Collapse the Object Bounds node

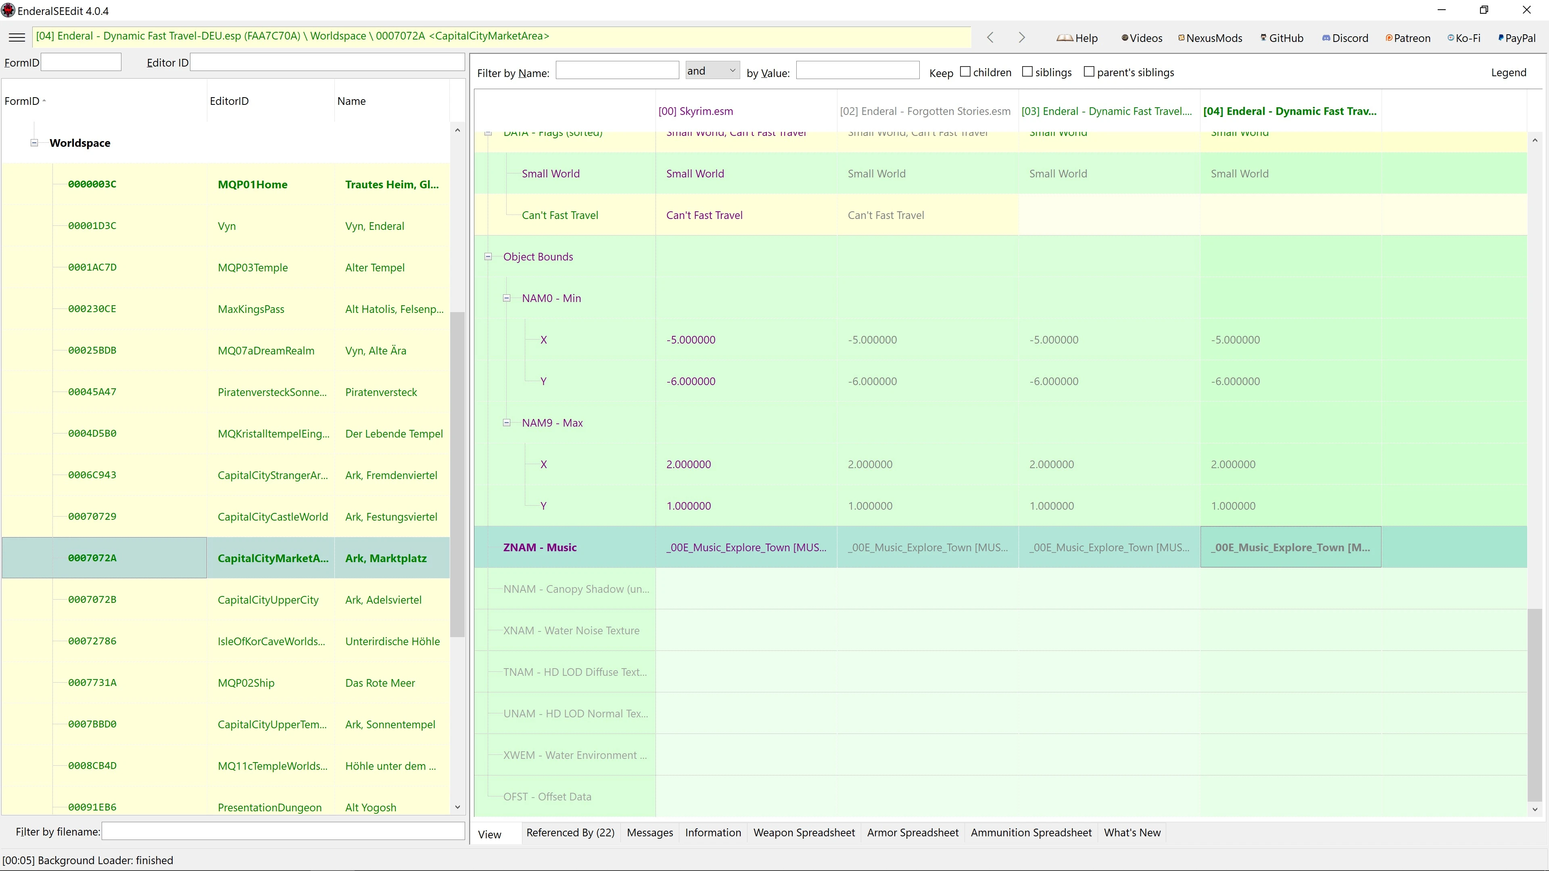pyautogui.click(x=488, y=257)
